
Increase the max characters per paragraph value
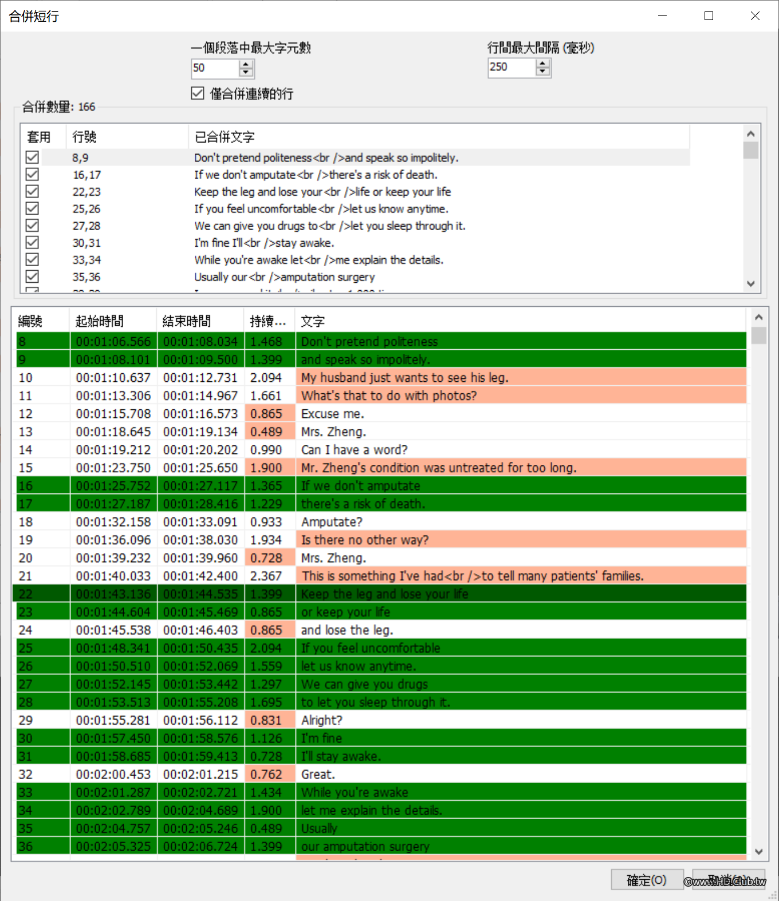pos(246,64)
